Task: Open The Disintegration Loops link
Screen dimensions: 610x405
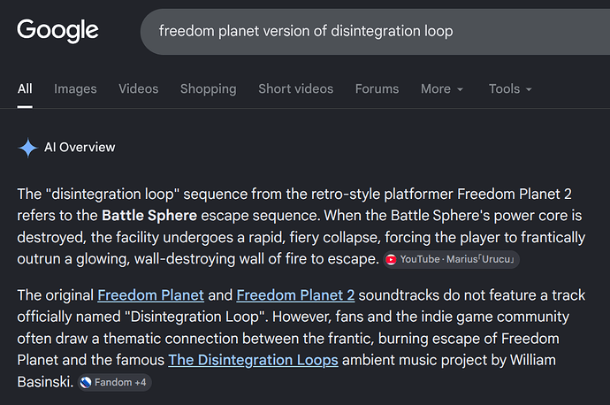Action: click(253, 360)
